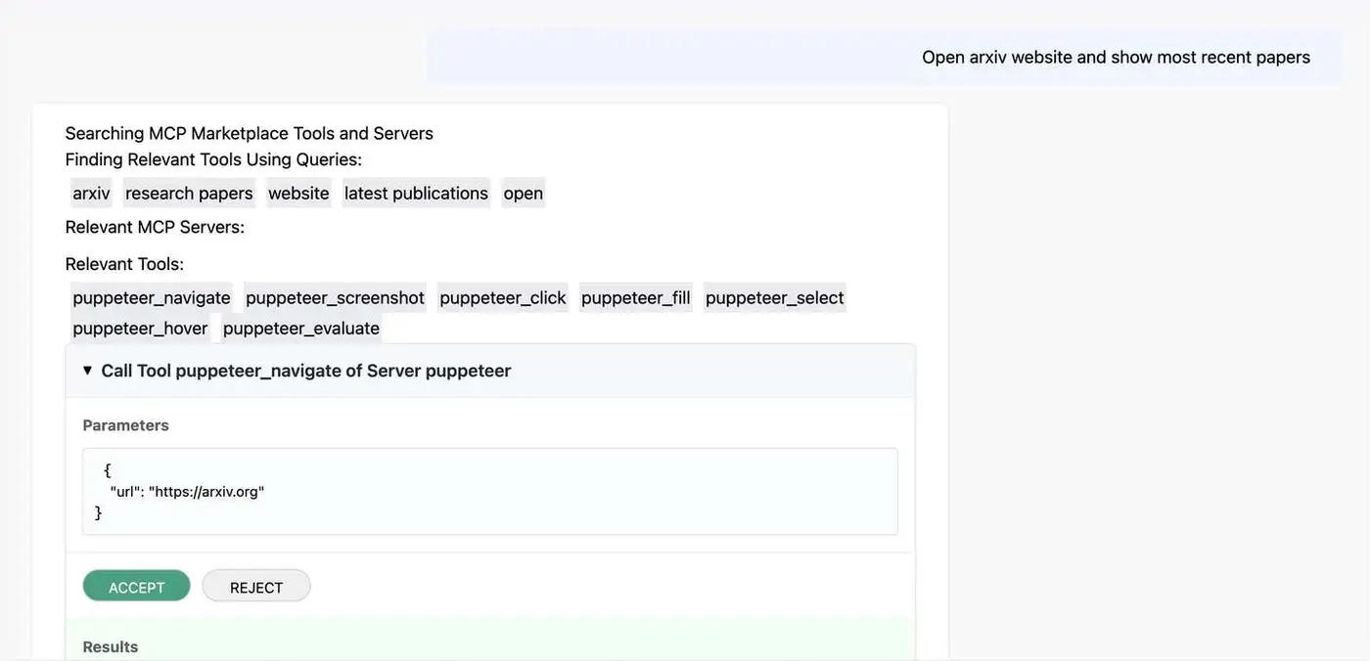The image size is (1370, 661).
Task: Select the puppeteer_evaluate tool tag
Action: (301, 329)
